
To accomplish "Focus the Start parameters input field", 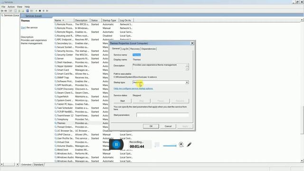I will pyautogui.click(x=162, y=115).
